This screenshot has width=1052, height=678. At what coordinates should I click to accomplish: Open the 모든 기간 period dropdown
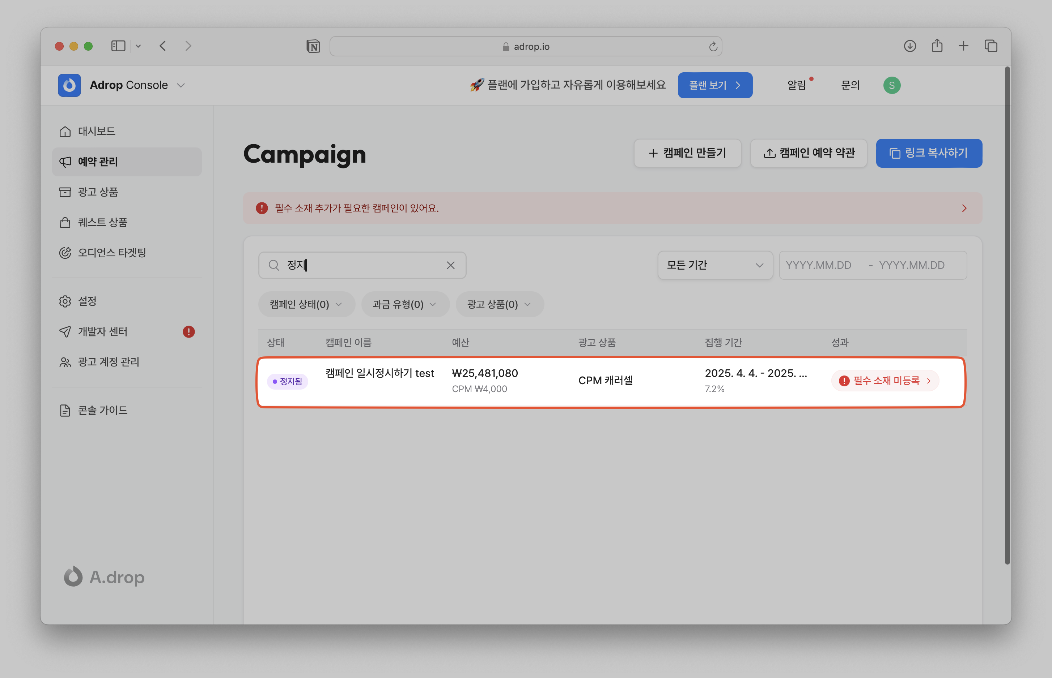(715, 265)
